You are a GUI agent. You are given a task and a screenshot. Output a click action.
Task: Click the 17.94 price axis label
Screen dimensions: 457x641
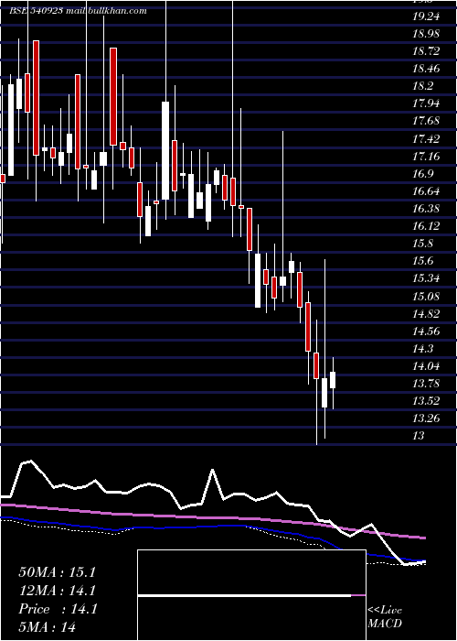[x=426, y=103]
